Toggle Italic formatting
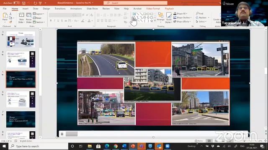Viewport: 268px width, 150px height. tap(54, 21)
